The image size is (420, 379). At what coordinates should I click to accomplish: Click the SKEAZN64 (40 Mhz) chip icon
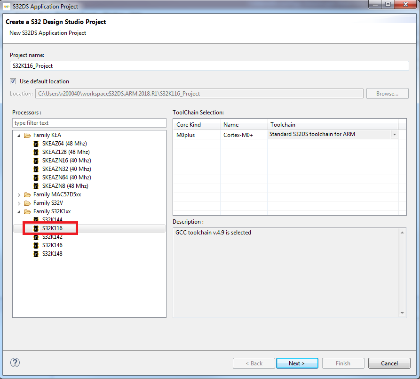[36, 177]
